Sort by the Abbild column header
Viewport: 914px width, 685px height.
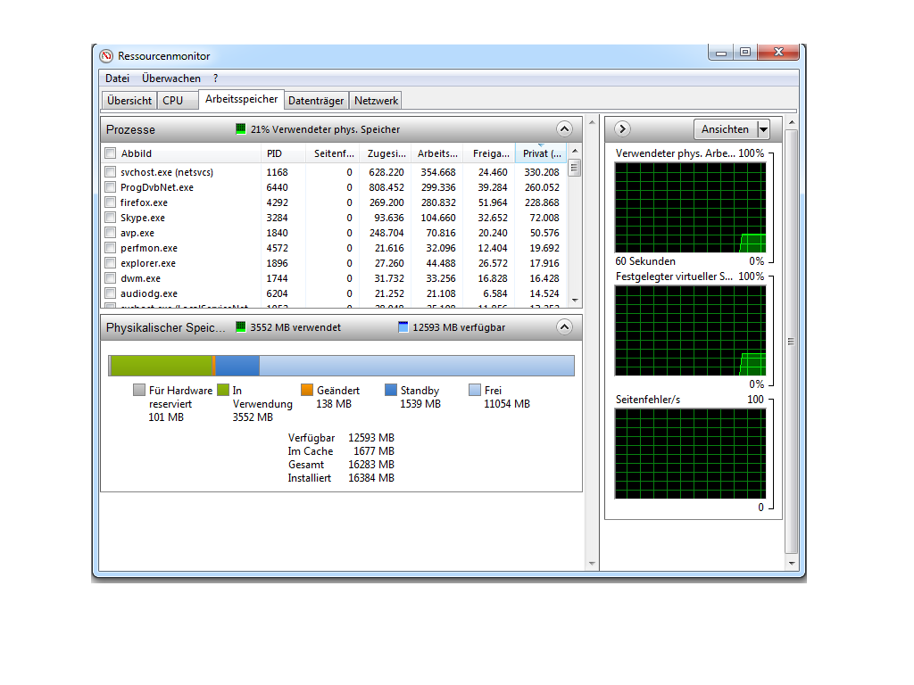[x=181, y=153]
